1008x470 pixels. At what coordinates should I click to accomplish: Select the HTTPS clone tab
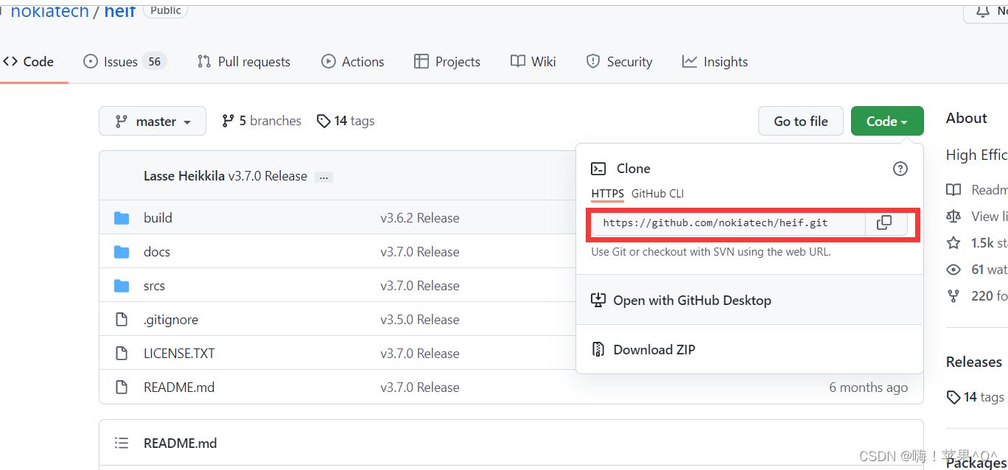tap(608, 194)
